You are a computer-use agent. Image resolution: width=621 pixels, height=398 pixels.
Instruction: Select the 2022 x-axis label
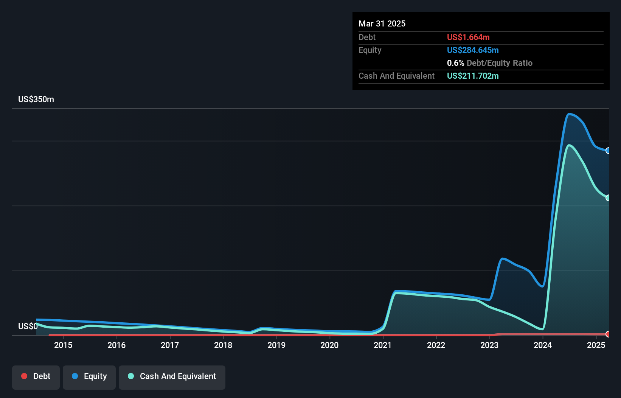point(436,345)
